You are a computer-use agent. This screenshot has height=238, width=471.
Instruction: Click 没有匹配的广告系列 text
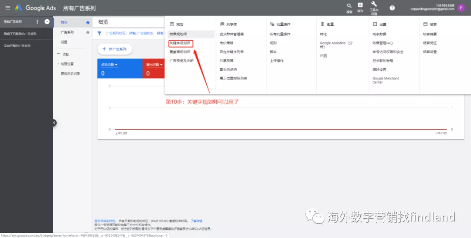[x=17, y=46]
